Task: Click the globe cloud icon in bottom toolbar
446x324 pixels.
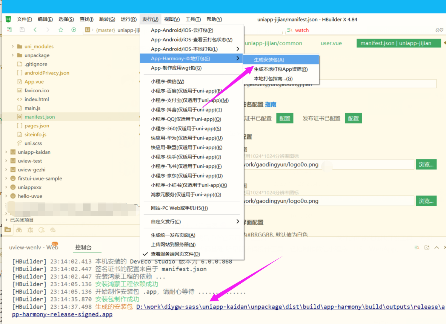Action: pos(53,230)
